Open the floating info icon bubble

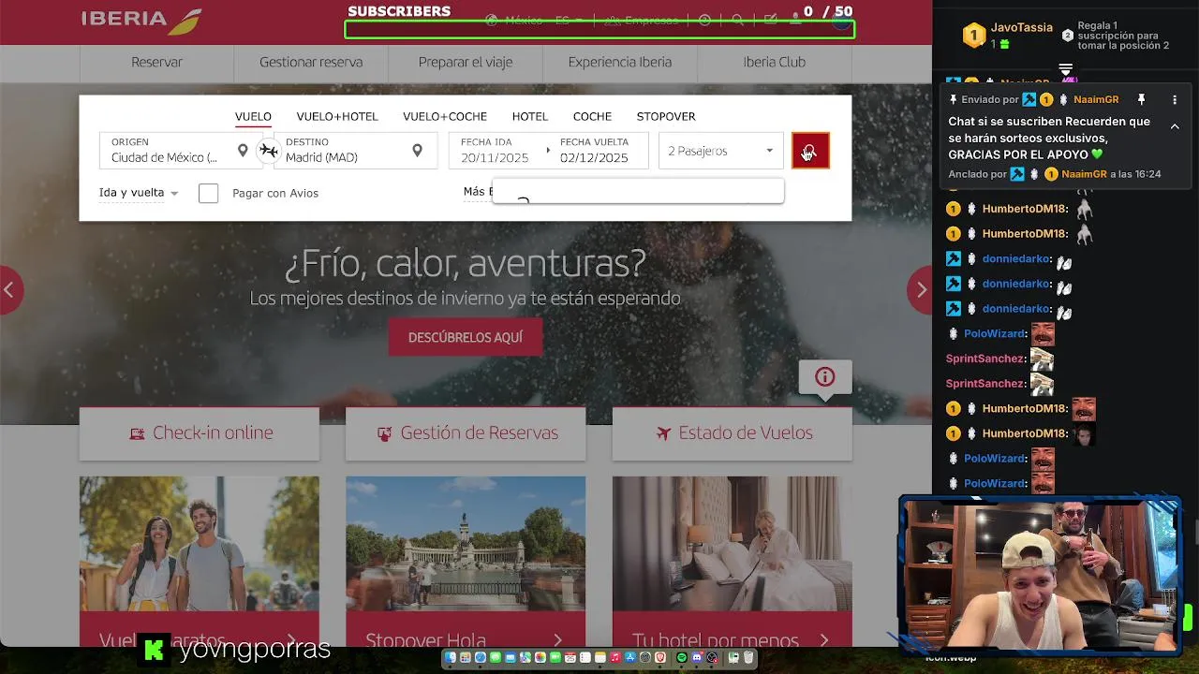point(825,377)
